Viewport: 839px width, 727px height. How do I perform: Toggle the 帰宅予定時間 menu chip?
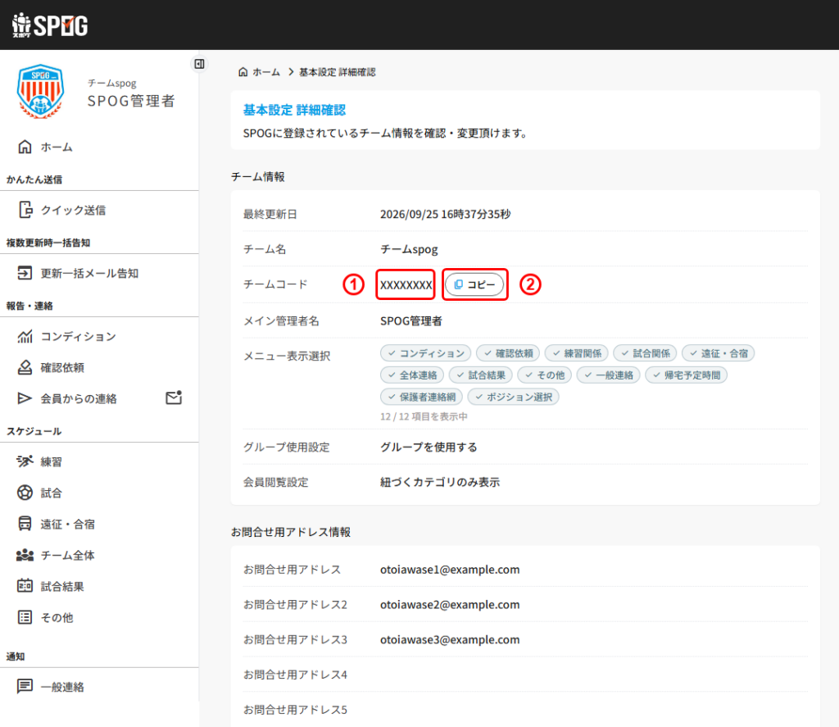click(686, 375)
